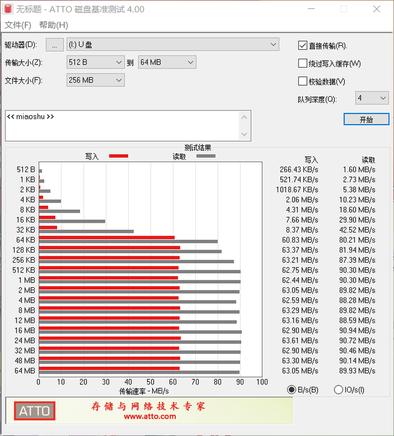Viewport: 394px width, 436px height.
Task: Click the description box scroll down arrow
Action: click(245, 135)
